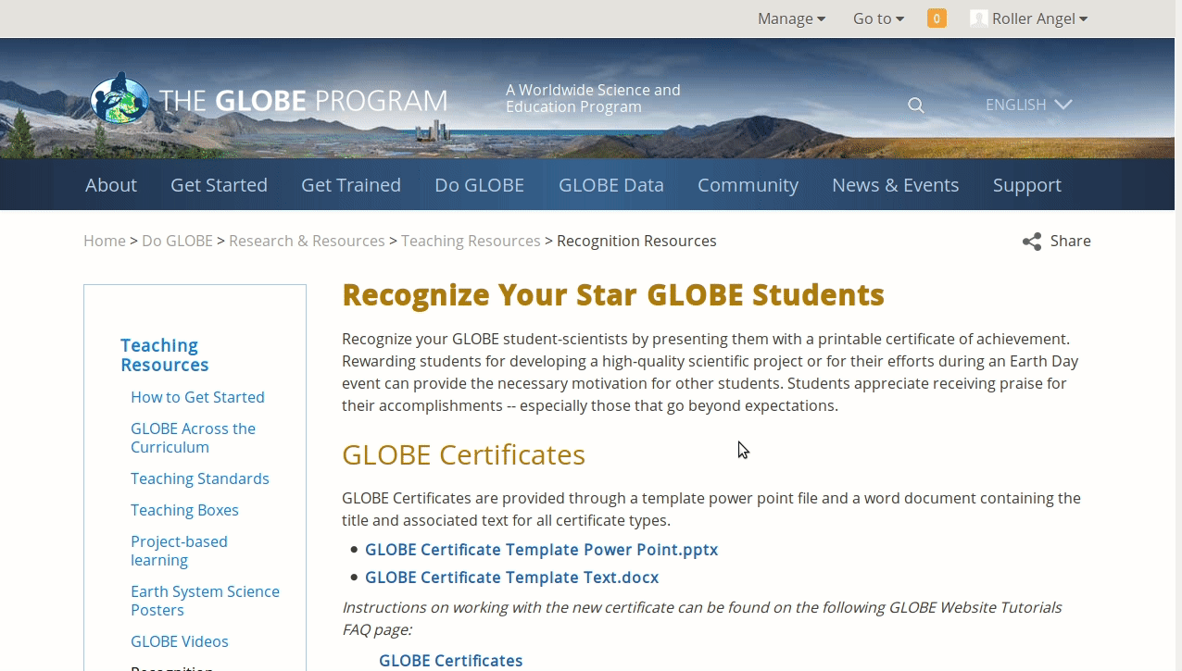Open the GLOBE Certificates FAQ link
The width and height of the screenshot is (1182, 671).
click(450, 661)
